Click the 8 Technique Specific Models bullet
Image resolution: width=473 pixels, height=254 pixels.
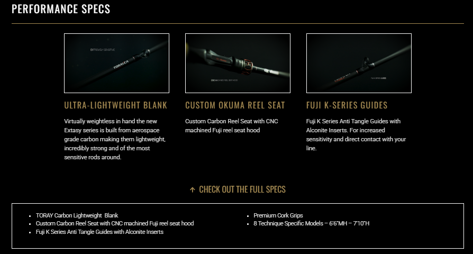[x=311, y=223]
